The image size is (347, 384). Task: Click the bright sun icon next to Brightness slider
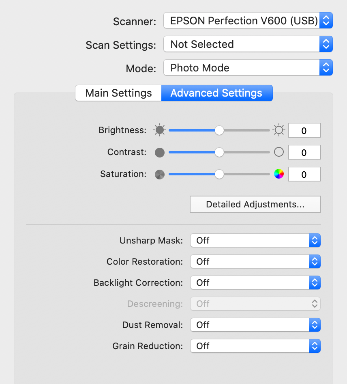[x=279, y=130]
